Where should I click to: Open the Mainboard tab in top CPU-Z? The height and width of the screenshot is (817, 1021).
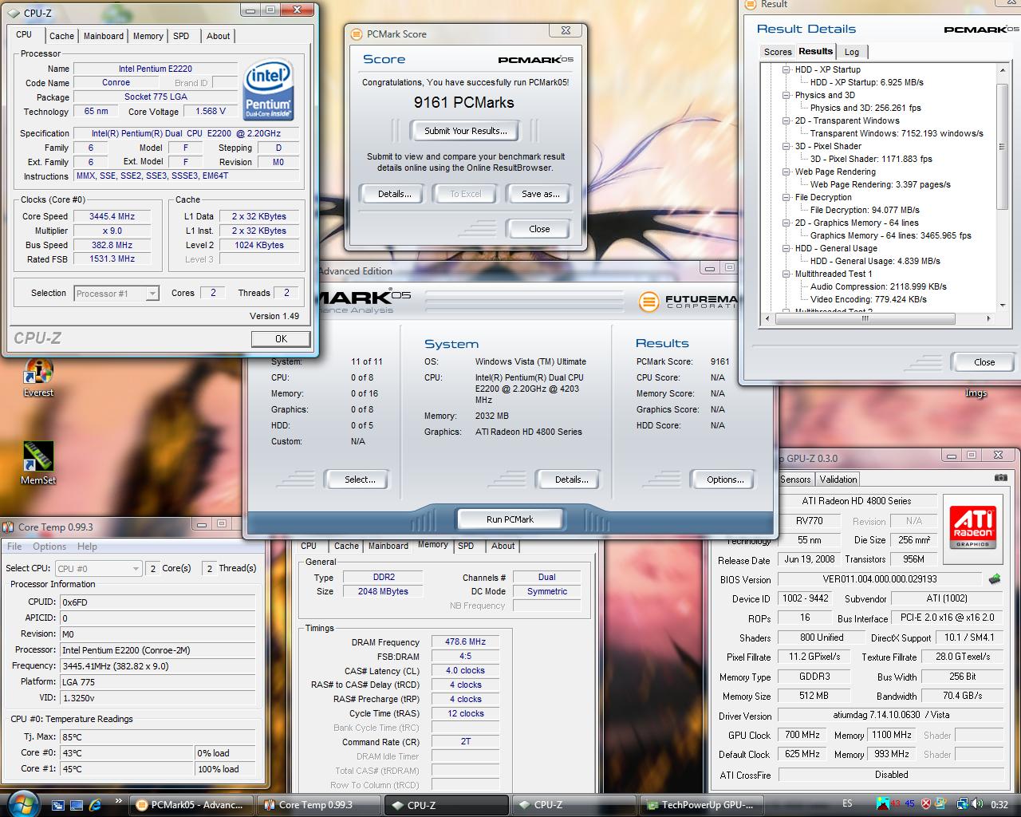[x=104, y=36]
